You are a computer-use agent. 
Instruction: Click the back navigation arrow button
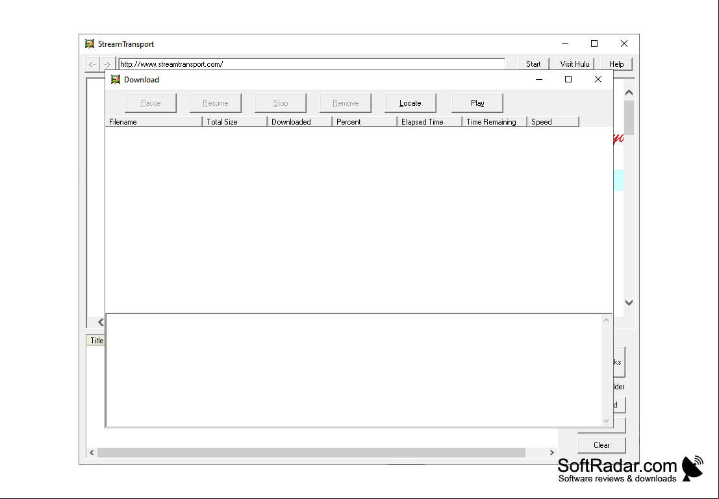pyautogui.click(x=92, y=65)
